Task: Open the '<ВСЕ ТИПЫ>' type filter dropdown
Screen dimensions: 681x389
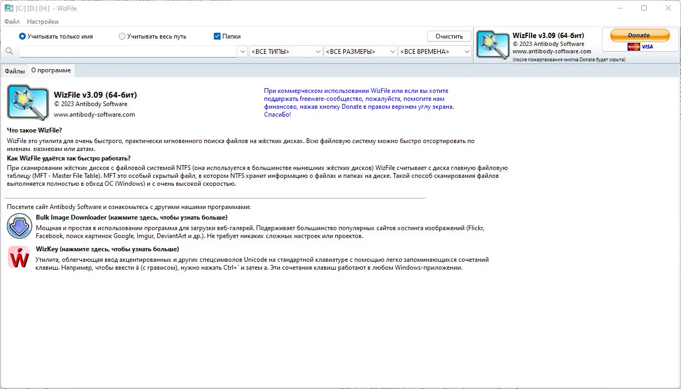Action: point(286,52)
